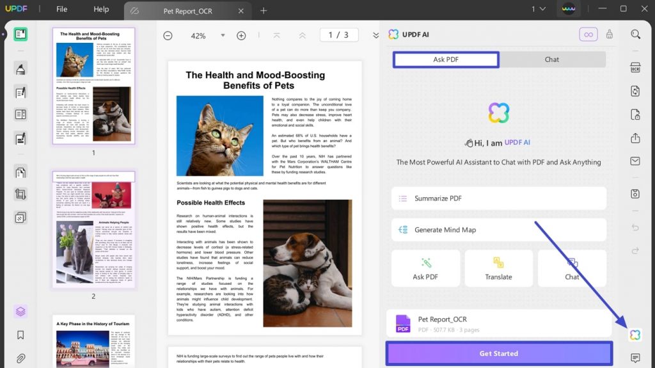Viewport: 655px width, 368px height.
Task: Click the share export icon
Action: (x=635, y=138)
